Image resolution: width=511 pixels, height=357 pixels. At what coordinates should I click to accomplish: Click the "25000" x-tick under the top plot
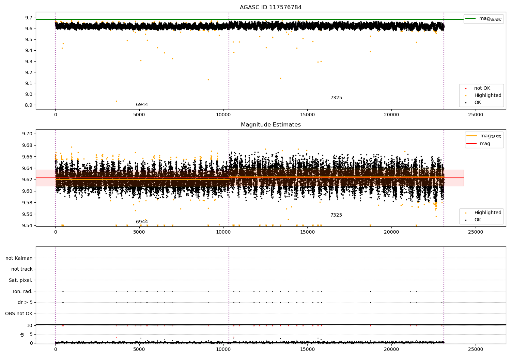(475, 115)
